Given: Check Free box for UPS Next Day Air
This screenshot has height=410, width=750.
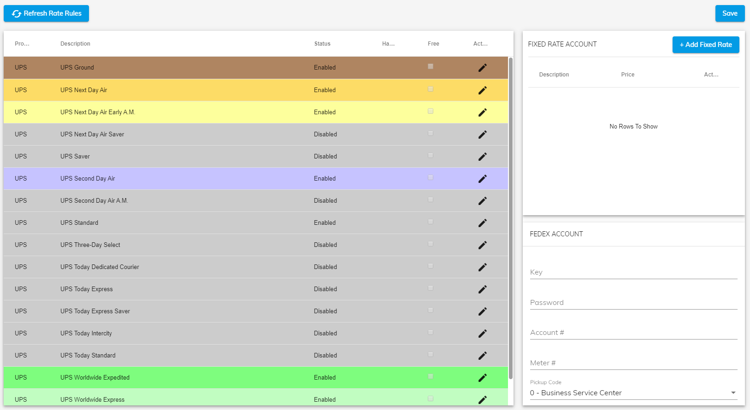Looking at the screenshot, I should (431, 89).
